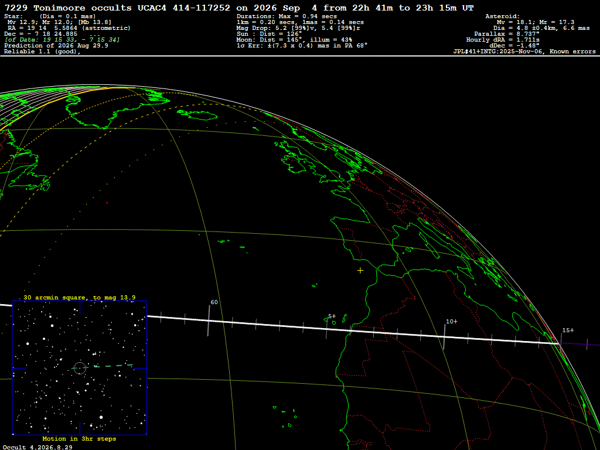
Task: Click the 'Prediction of 2026 Aug 29.9' text
Action: tap(56, 46)
